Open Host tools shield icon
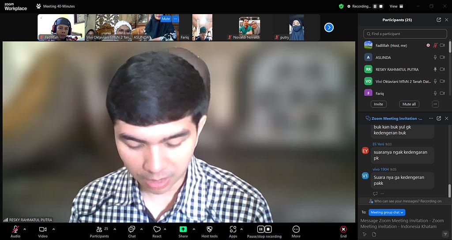The height and width of the screenshot is (240, 452). point(209,229)
